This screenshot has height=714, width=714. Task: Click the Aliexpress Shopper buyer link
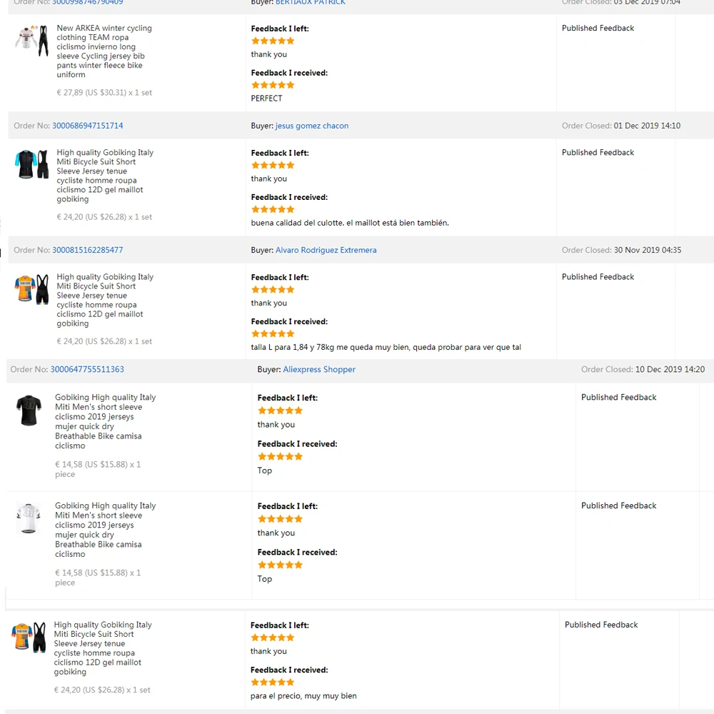(x=319, y=370)
